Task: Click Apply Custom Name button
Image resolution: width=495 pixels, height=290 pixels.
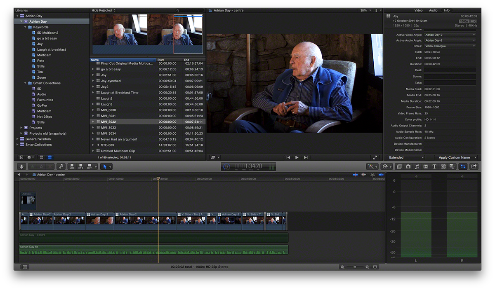Action: (x=456, y=157)
